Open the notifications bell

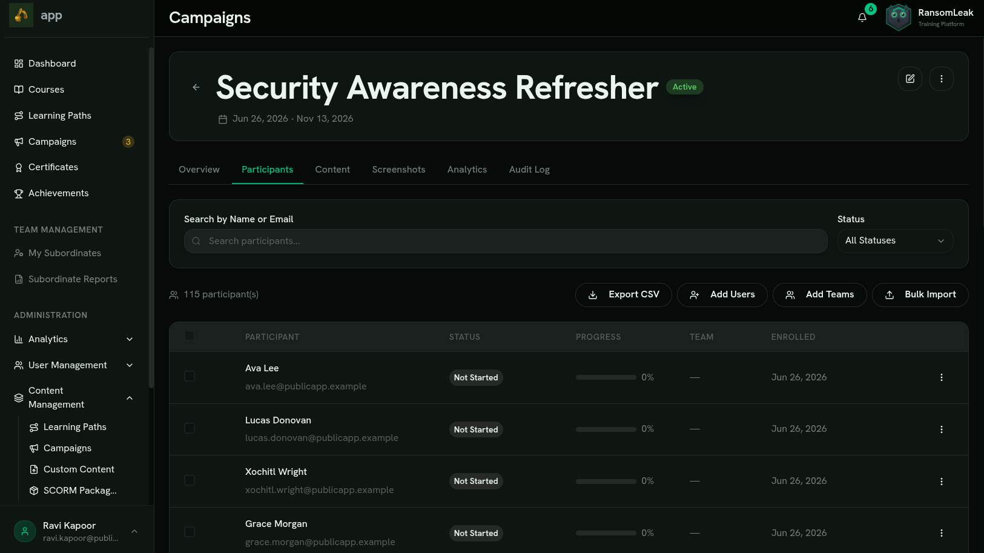coord(862,17)
